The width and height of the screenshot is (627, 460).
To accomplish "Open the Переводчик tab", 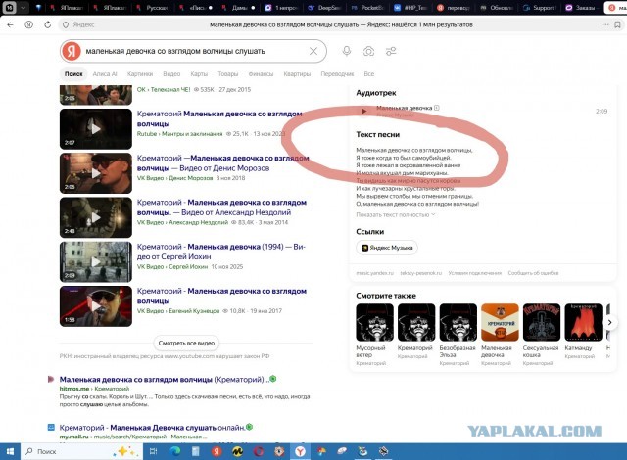I will (x=337, y=74).
